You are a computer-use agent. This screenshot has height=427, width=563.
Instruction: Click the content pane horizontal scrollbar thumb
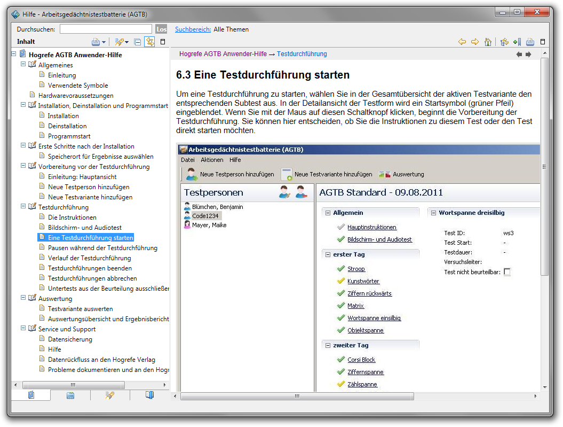coord(297,396)
